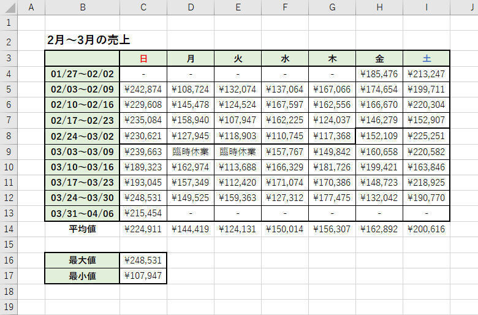
Task: Click the 金 weekday header cell
Action: pyautogui.click(x=379, y=59)
